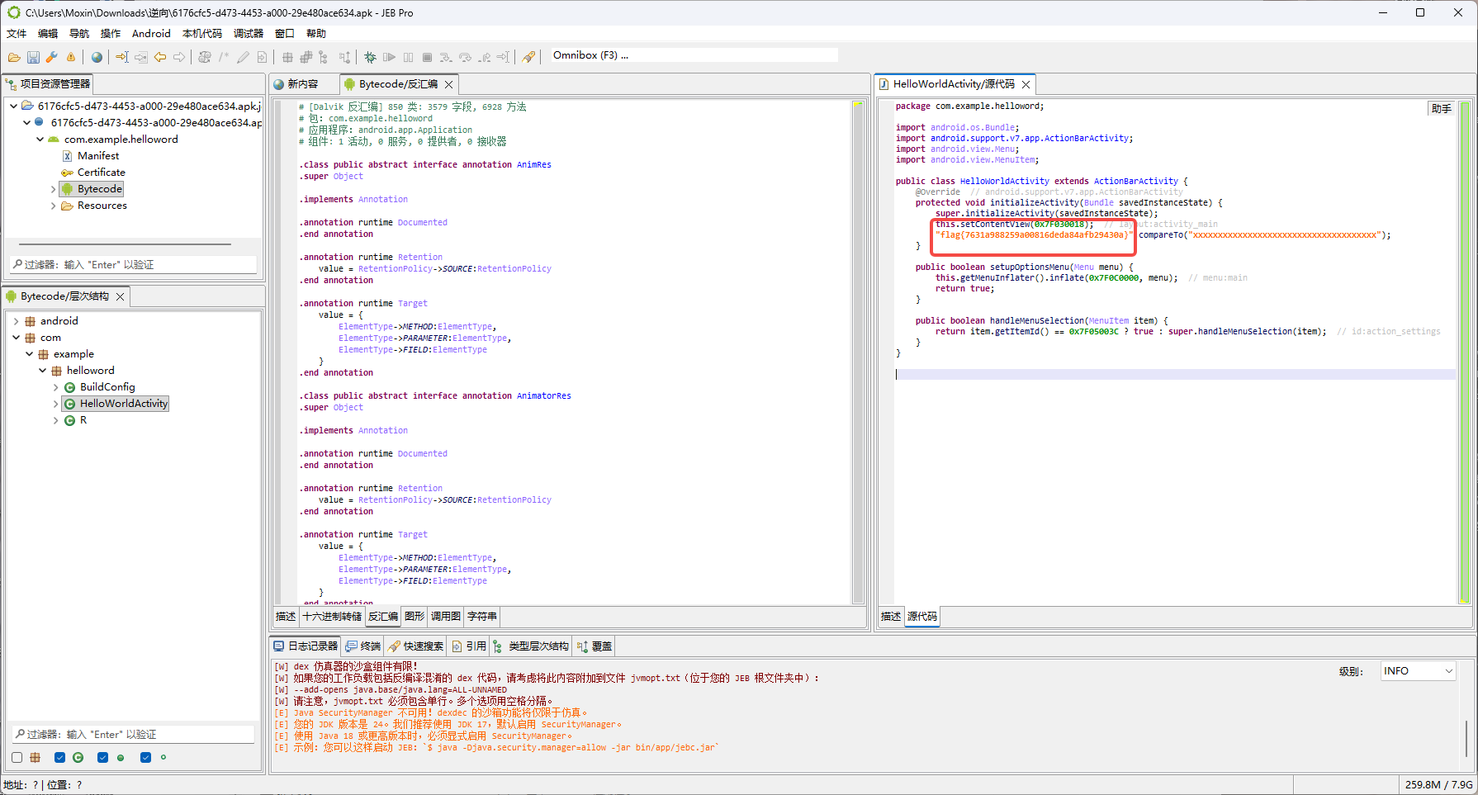Open the Android menu
The width and height of the screenshot is (1478, 795).
(151, 34)
